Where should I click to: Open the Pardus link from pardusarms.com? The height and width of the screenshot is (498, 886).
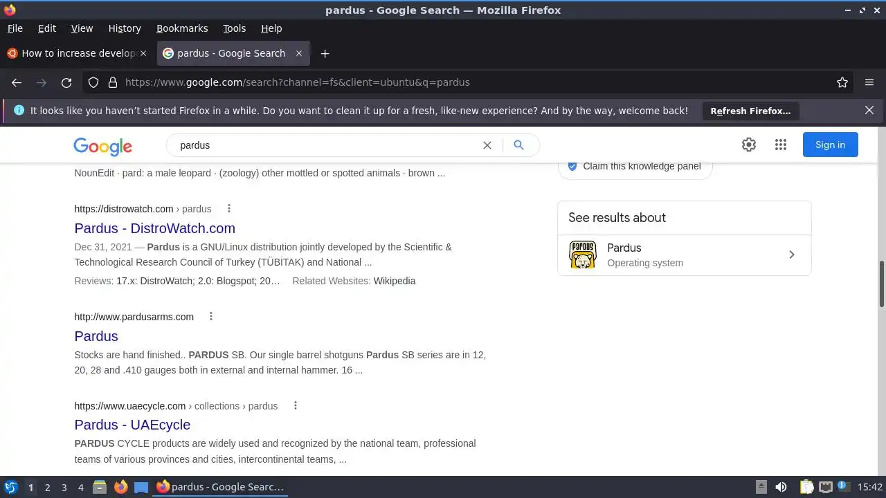96,336
